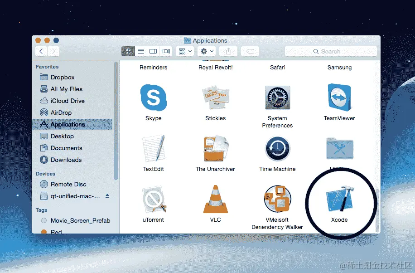Open iCloud Drive in sidebar
The height and width of the screenshot is (273, 415).
point(72,101)
